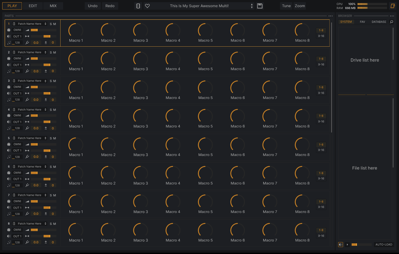Open the OUT 1 output selector in part 6
This screenshot has height=254, width=399.
(x=17, y=179)
